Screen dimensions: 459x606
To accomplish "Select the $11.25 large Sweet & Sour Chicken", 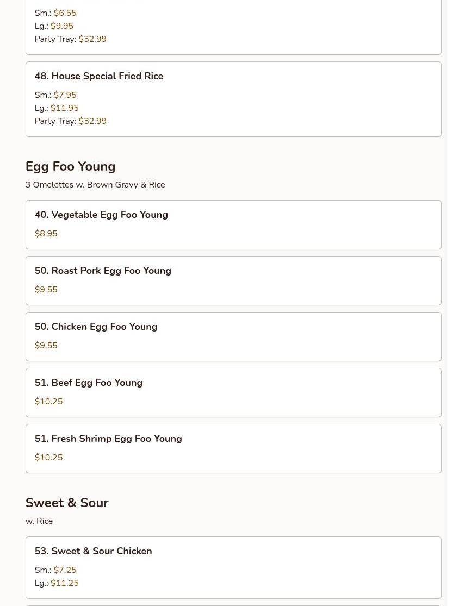I will 64,583.
